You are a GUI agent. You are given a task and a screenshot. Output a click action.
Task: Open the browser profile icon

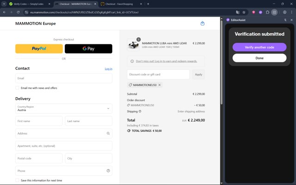coord(285,12)
